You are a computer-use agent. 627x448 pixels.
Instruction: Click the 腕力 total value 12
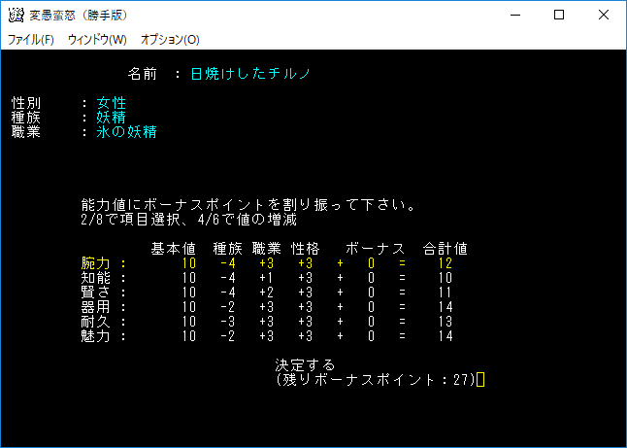tap(445, 263)
